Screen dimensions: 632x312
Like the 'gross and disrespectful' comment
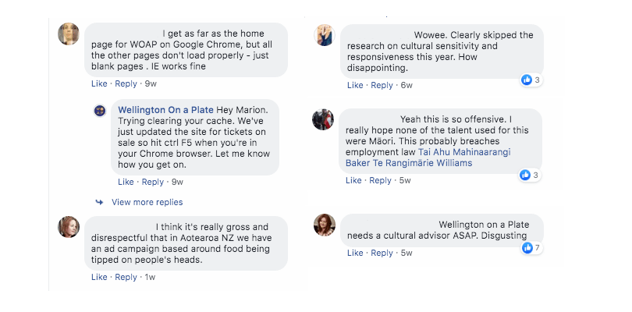pos(99,277)
